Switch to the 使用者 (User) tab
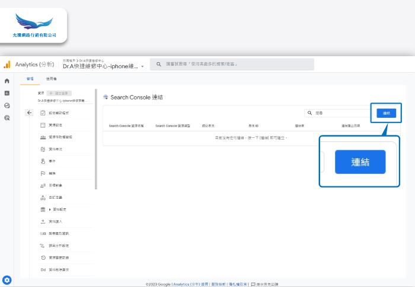The width and height of the screenshot is (415, 287). [52, 78]
